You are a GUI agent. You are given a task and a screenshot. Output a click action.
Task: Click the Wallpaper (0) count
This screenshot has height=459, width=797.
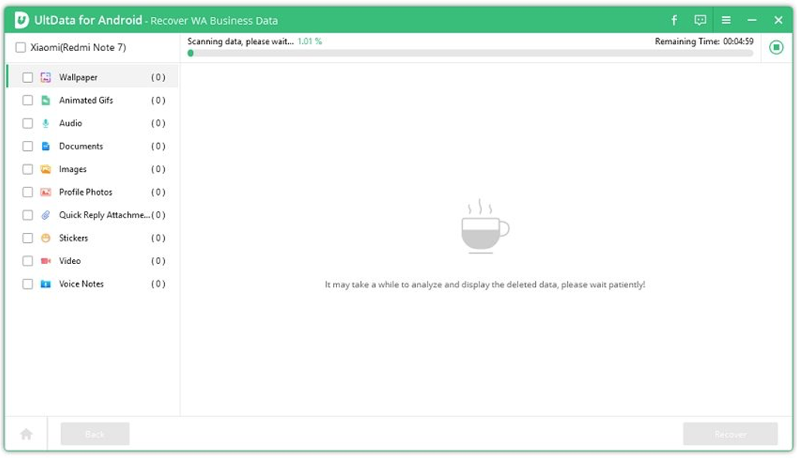(158, 77)
